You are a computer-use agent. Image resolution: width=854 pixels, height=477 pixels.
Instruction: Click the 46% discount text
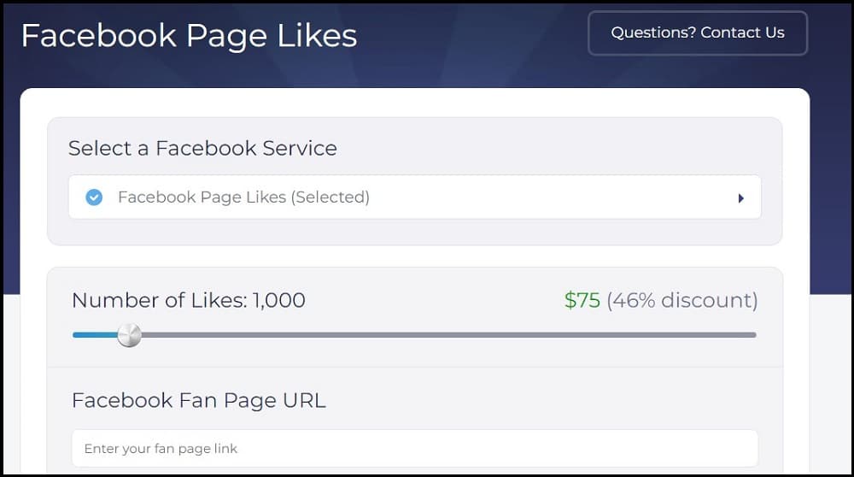click(x=682, y=300)
